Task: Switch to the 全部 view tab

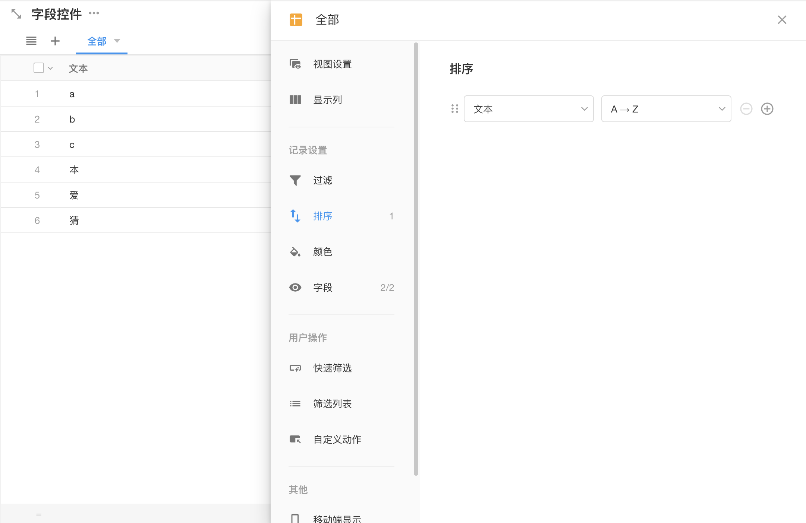Action: pos(97,41)
